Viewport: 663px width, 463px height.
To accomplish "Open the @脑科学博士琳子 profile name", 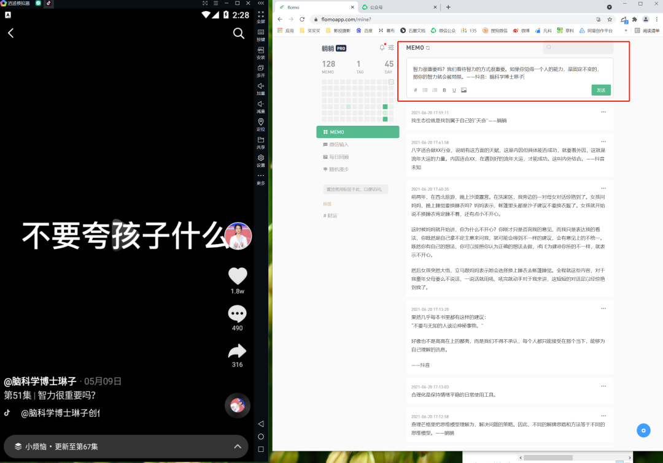I will click(x=40, y=381).
